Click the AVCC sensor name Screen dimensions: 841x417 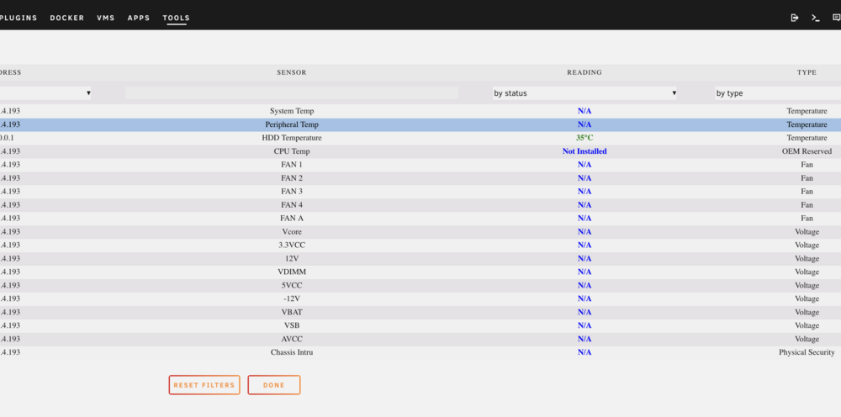point(292,339)
